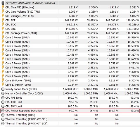Image resolution: width=140 pixels, height=127 pixels.
Task: Click the lightning icon beside CPU Package Power (SMU)
Action: [3, 33]
